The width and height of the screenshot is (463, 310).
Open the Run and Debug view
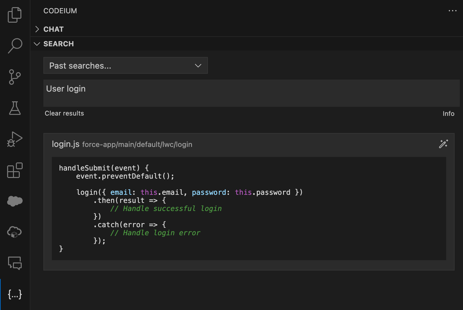[15, 139]
